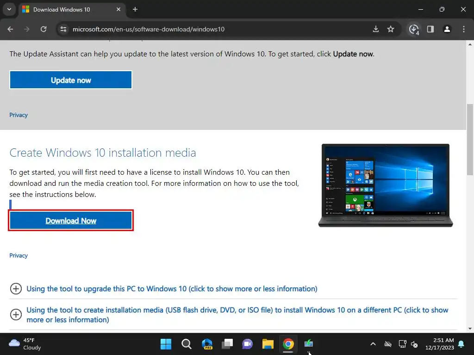Click the scrollbar up arrow

pos(470,44)
